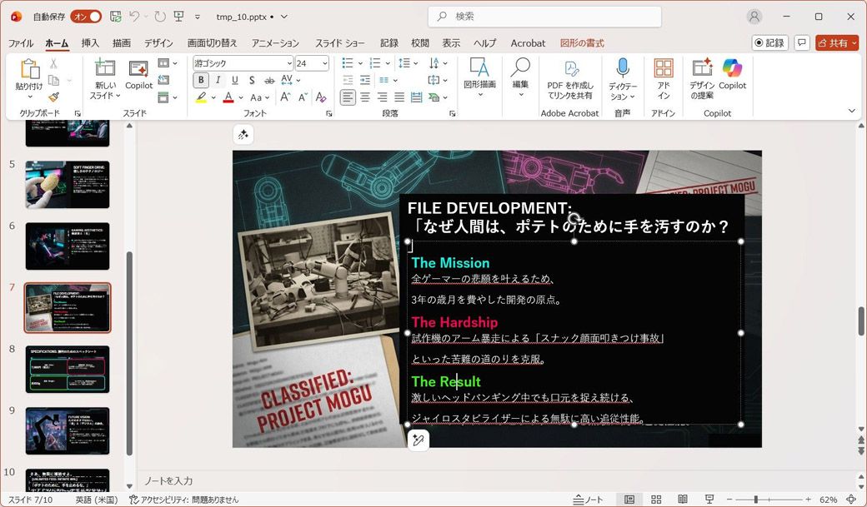Toggle bold formatting off
Viewport: 867px width, 507px height.
tap(200, 80)
